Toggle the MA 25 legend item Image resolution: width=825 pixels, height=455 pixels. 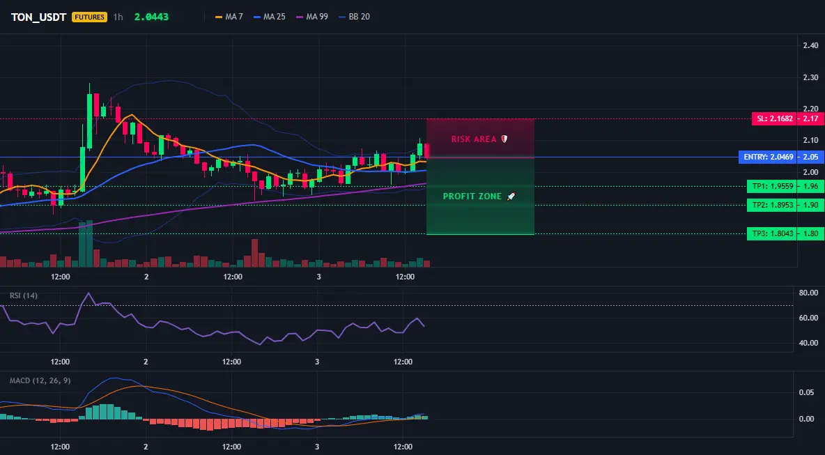(270, 17)
